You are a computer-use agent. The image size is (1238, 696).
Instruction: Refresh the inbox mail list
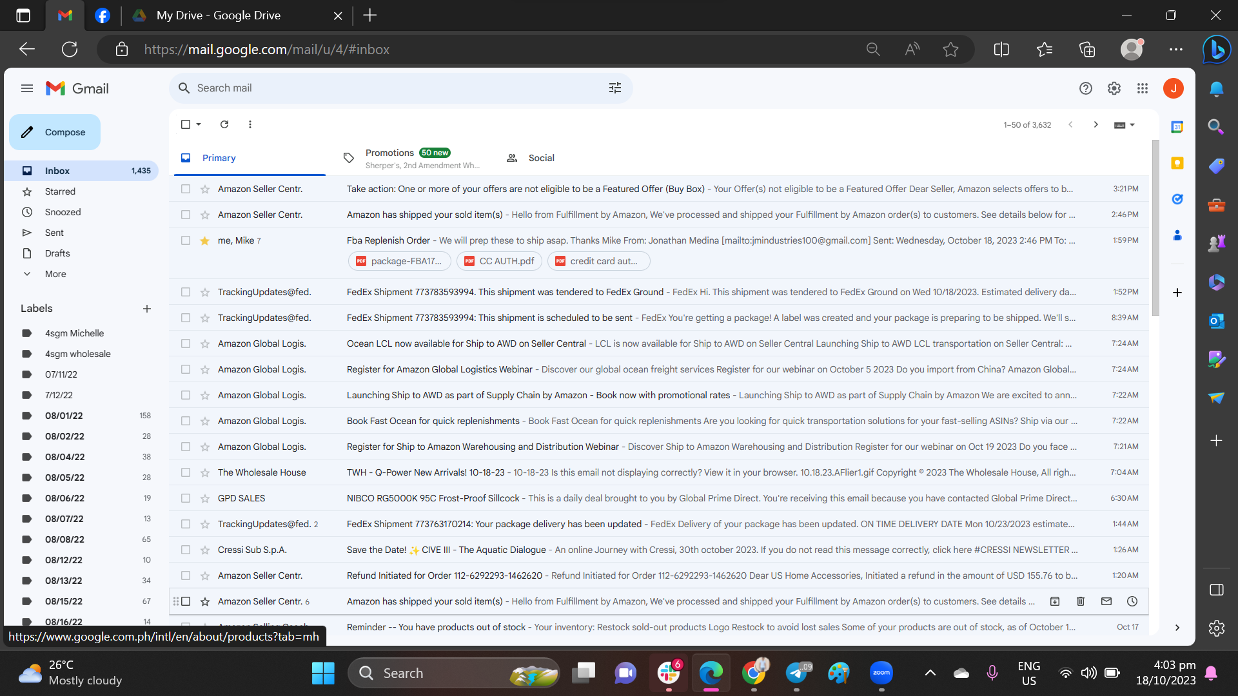[x=224, y=124]
